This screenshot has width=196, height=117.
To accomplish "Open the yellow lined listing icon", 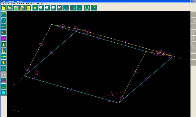I will point(28,8).
